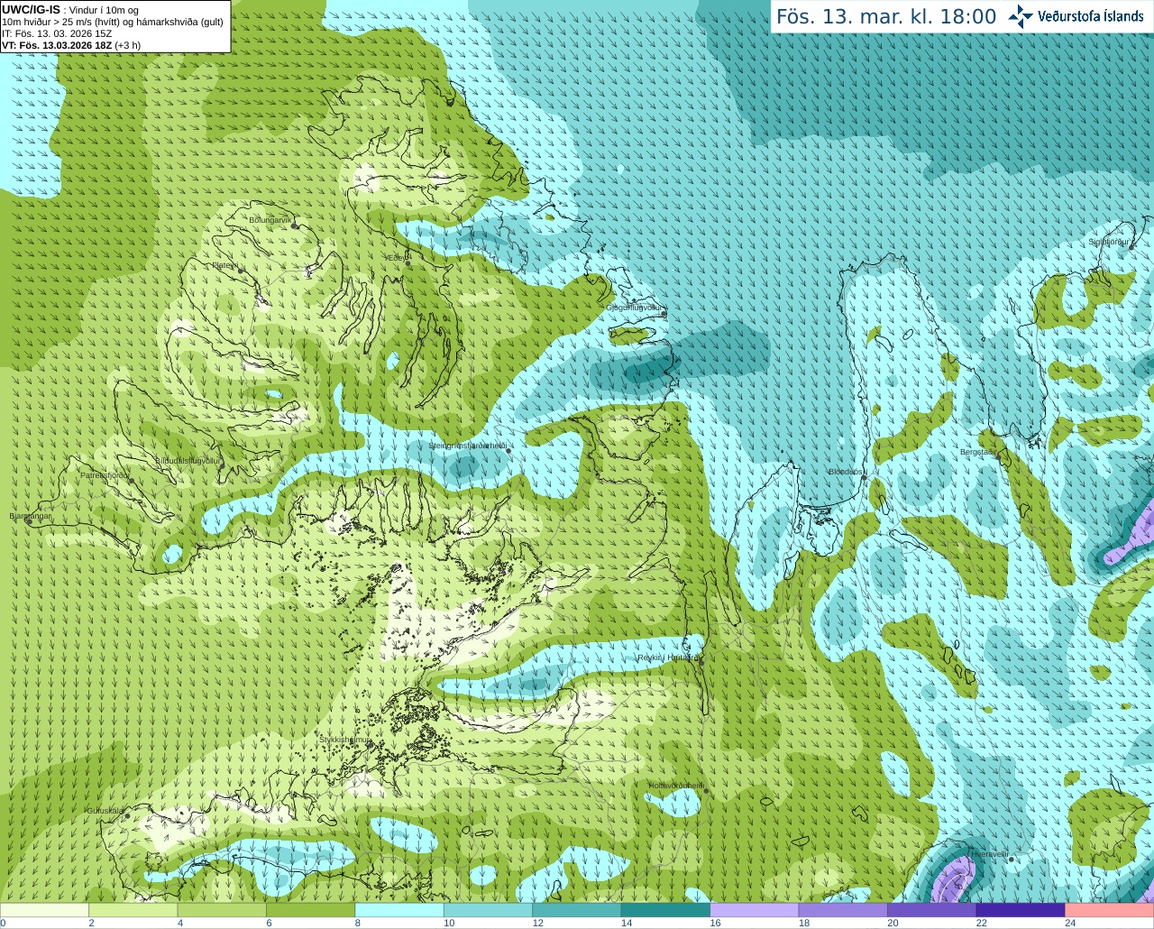Pick the 4–6 m/s green legend swatch
Screen dimensions: 1154x929
[222, 910]
